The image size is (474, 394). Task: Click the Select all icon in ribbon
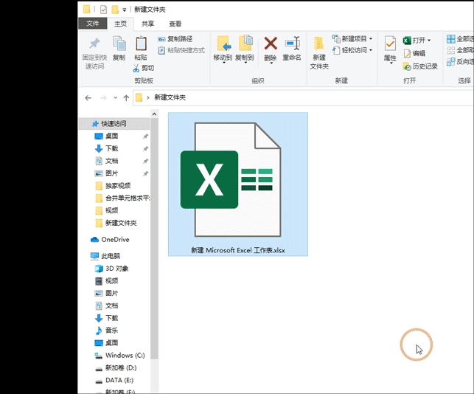pyautogui.click(x=451, y=38)
